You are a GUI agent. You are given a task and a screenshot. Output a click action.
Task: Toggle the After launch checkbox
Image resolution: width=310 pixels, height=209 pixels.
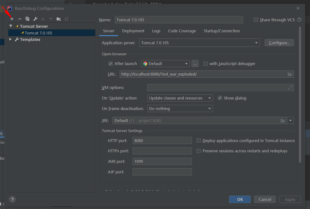pos(111,64)
